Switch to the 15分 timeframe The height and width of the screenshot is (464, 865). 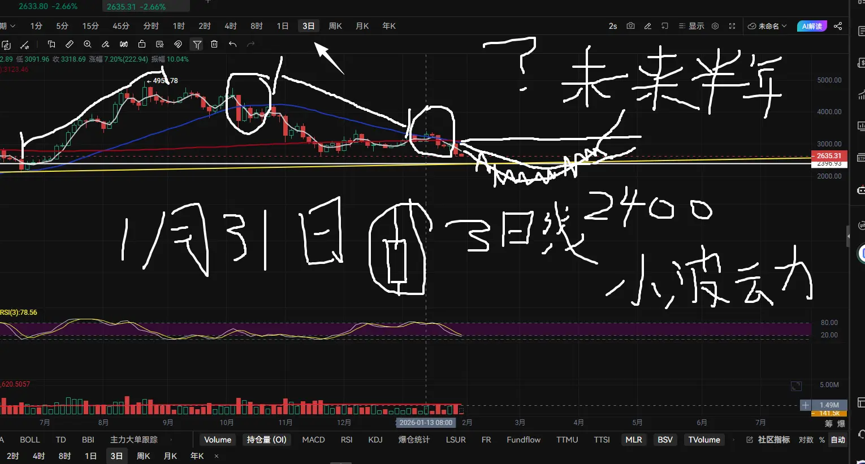pyautogui.click(x=90, y=26)
